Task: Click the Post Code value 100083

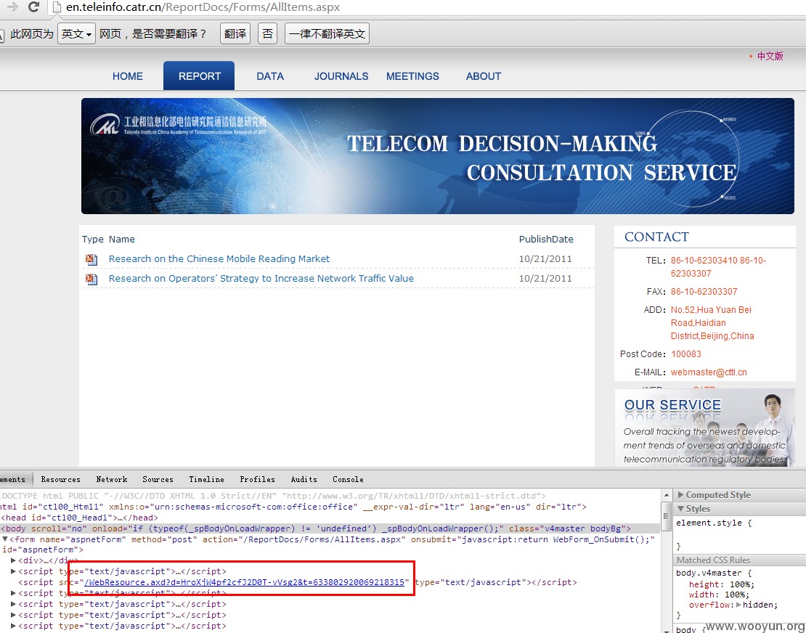Action: tap(685, 354)
